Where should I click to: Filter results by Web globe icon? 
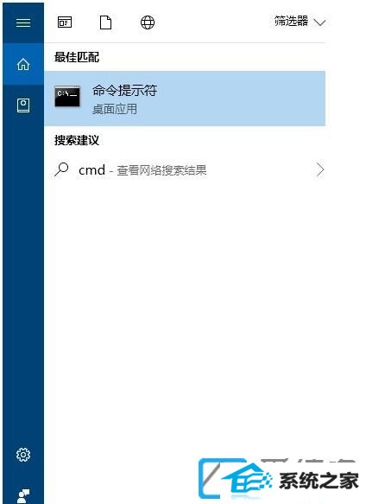148,22
